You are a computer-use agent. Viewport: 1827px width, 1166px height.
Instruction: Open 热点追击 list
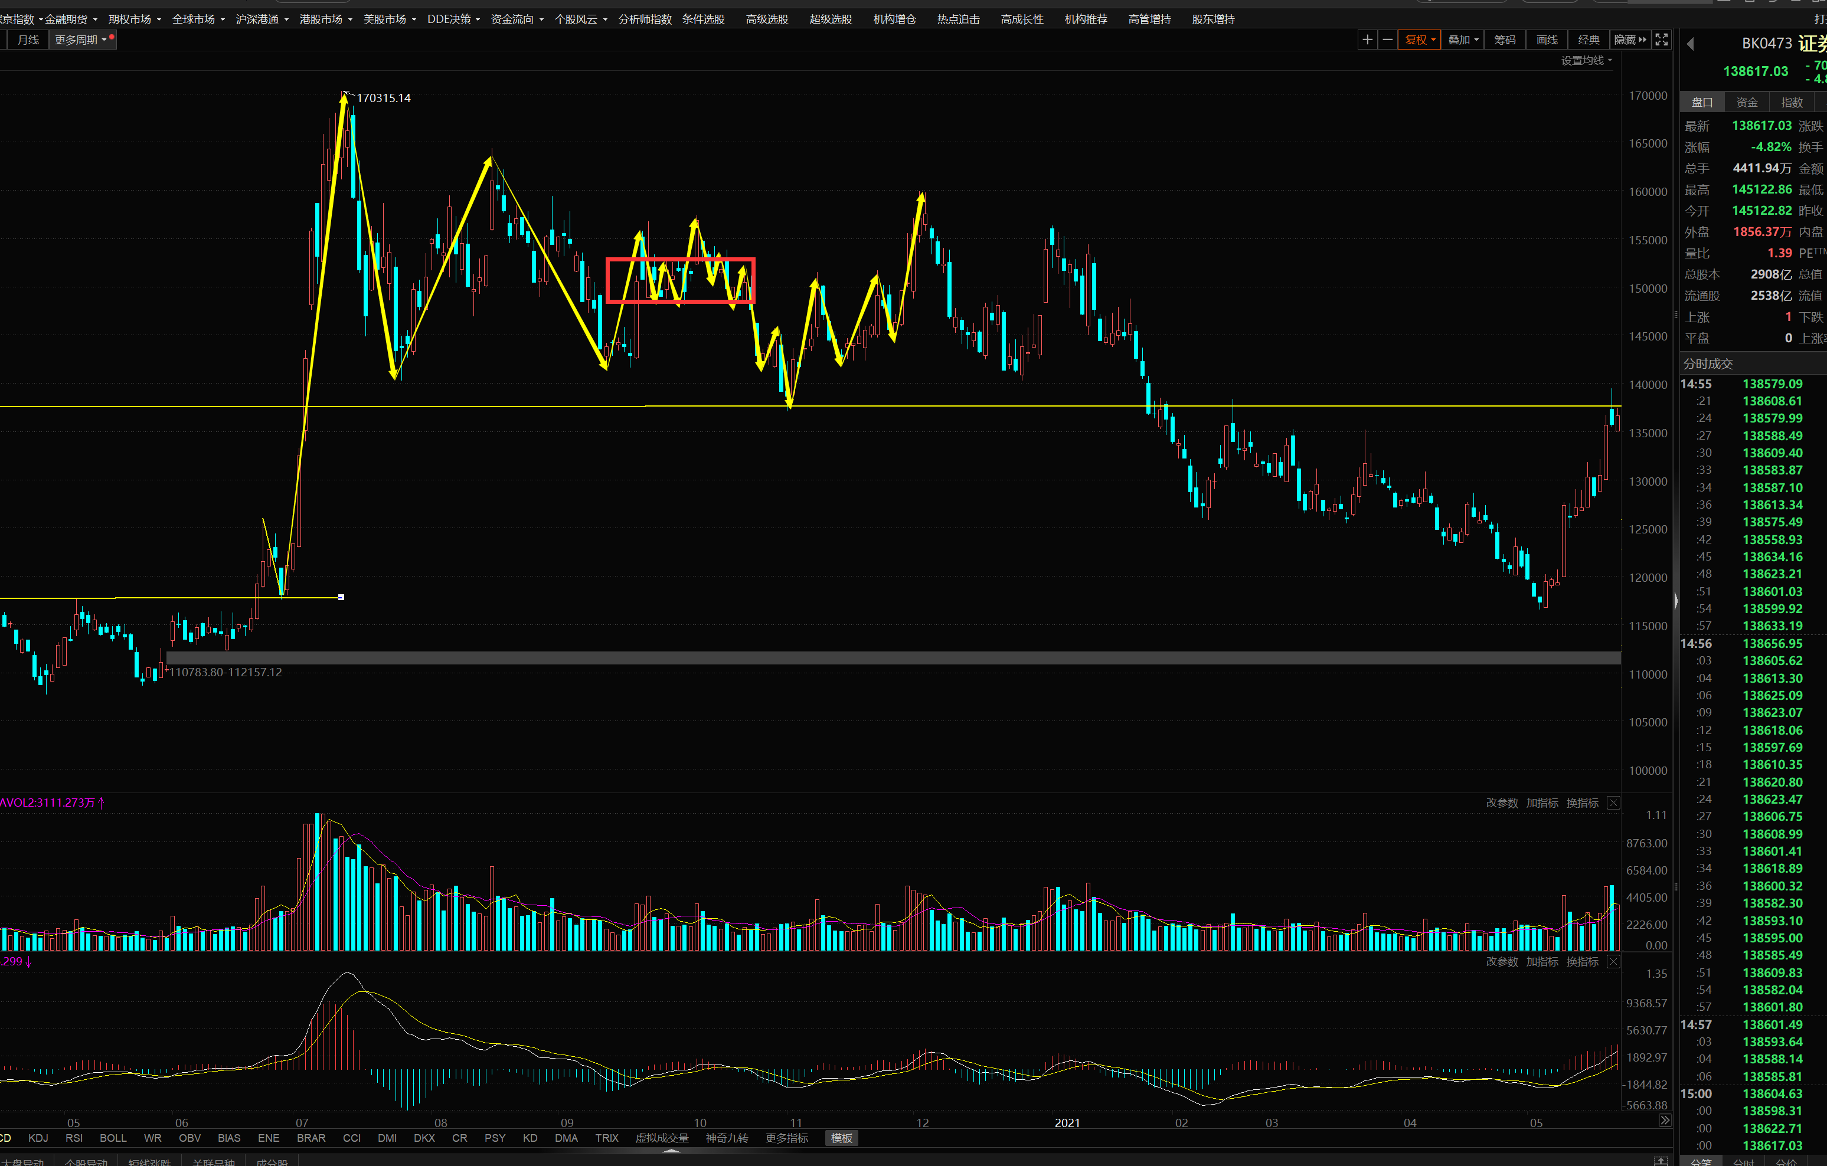click(958, 19)
